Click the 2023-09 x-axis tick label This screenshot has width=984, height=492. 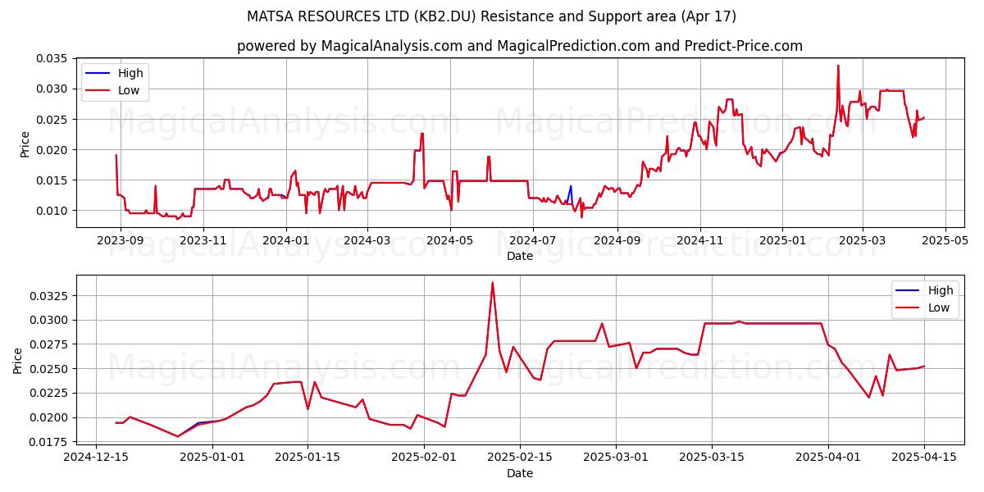click(x=120, y=241)
